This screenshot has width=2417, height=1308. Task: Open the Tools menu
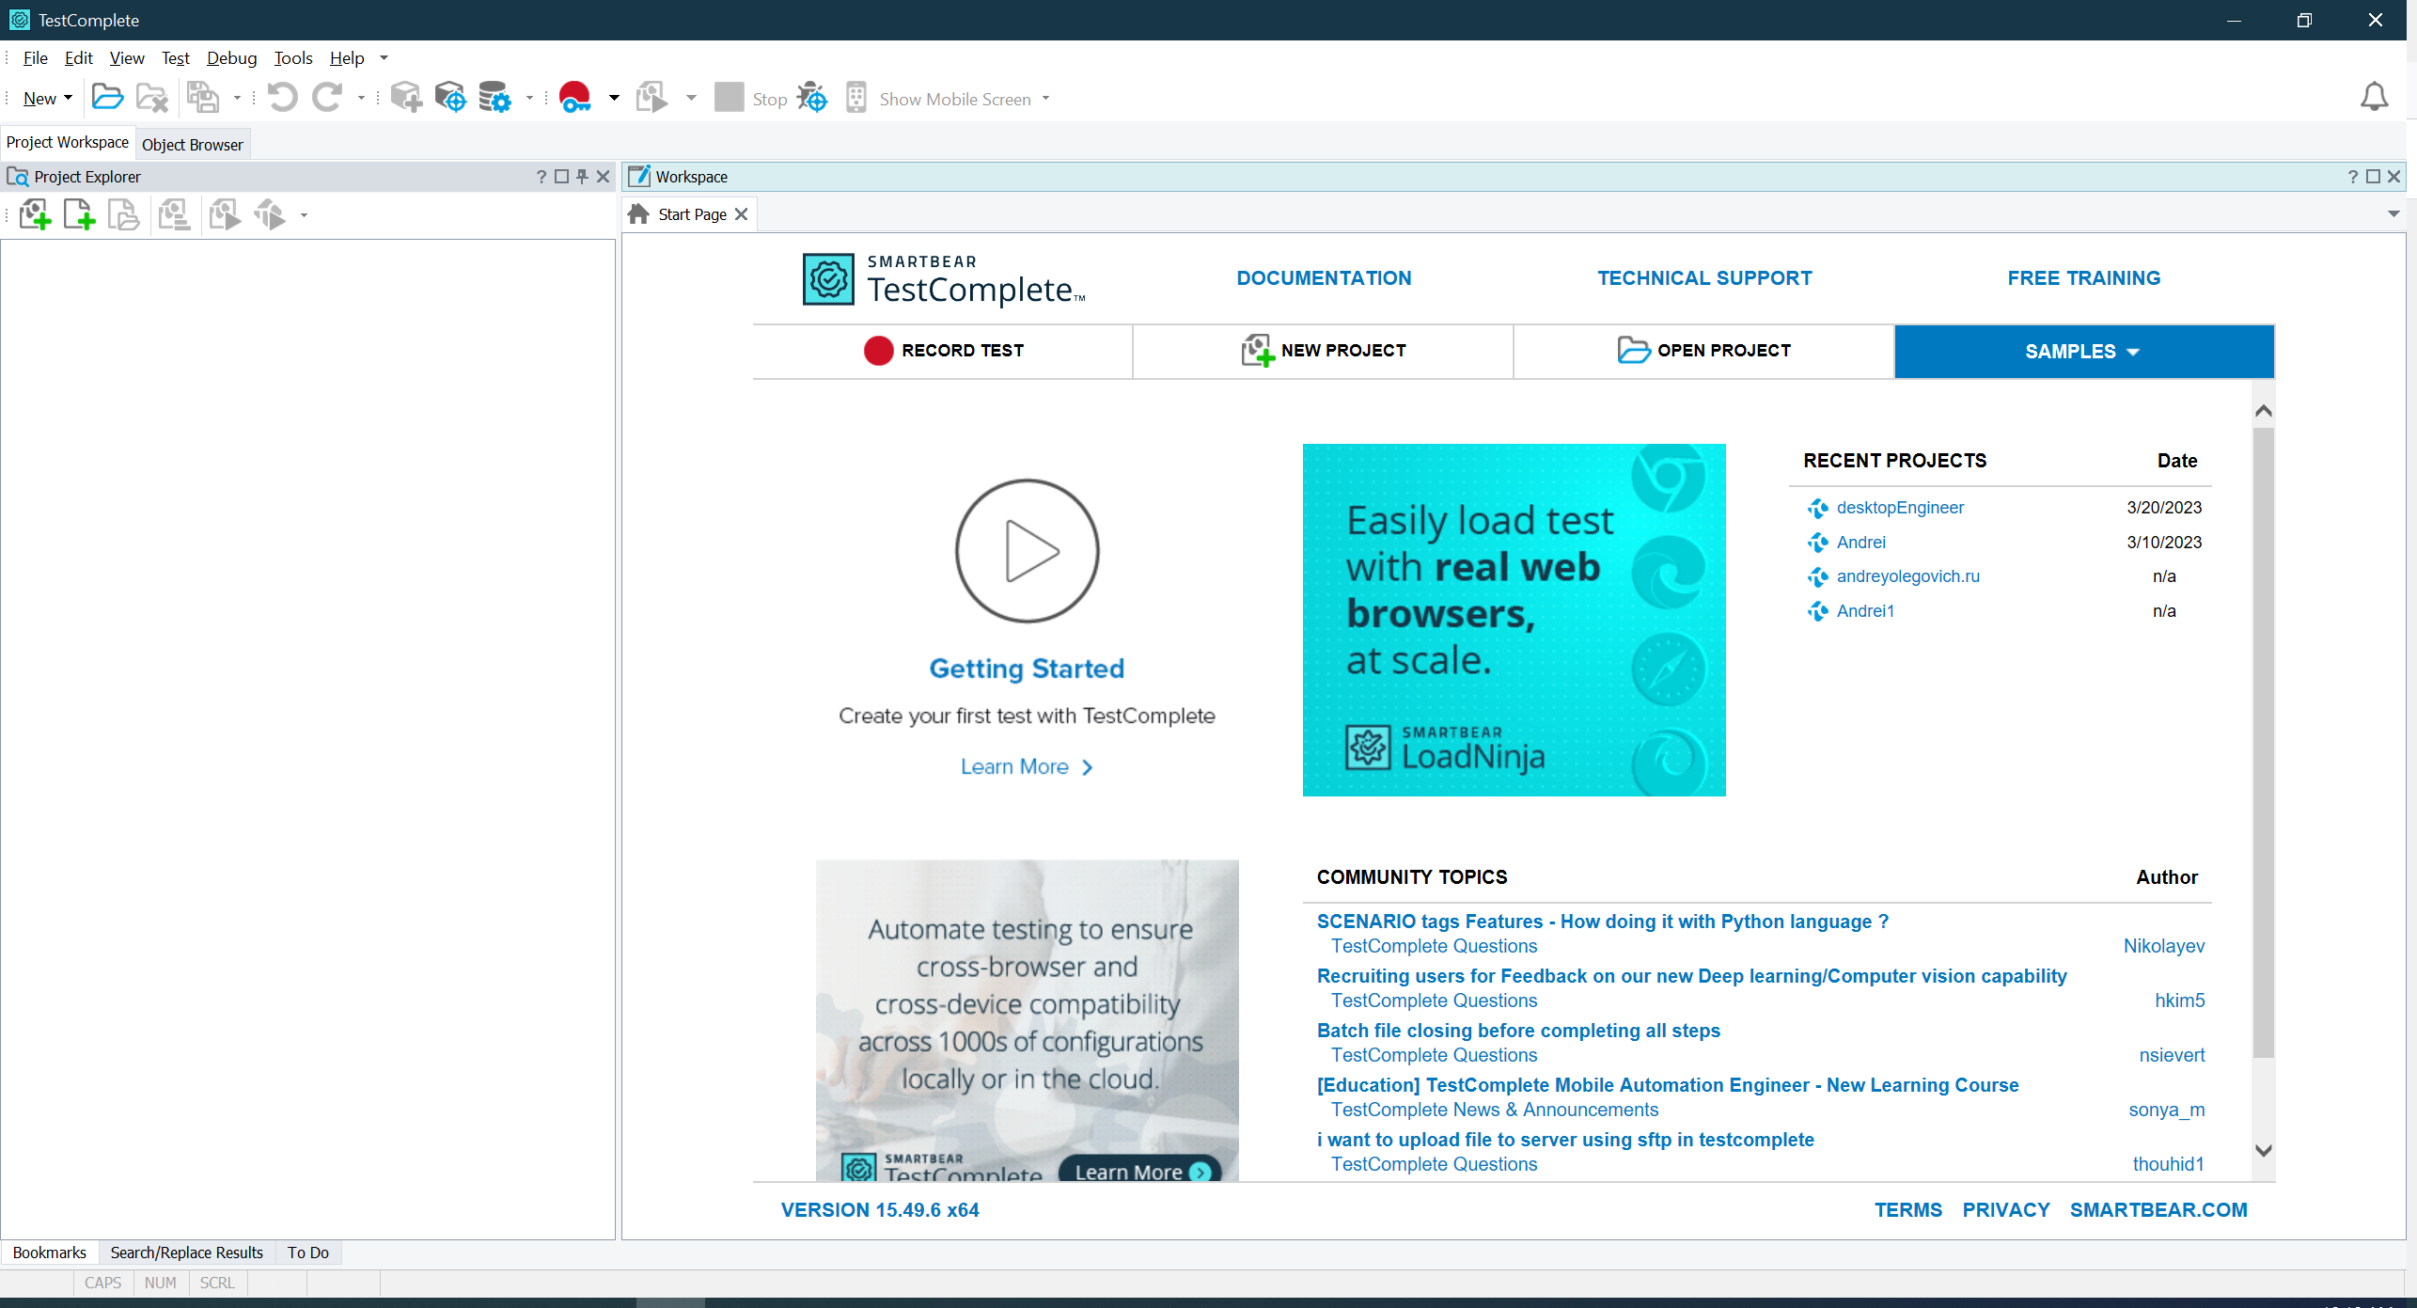pos(293,58)
